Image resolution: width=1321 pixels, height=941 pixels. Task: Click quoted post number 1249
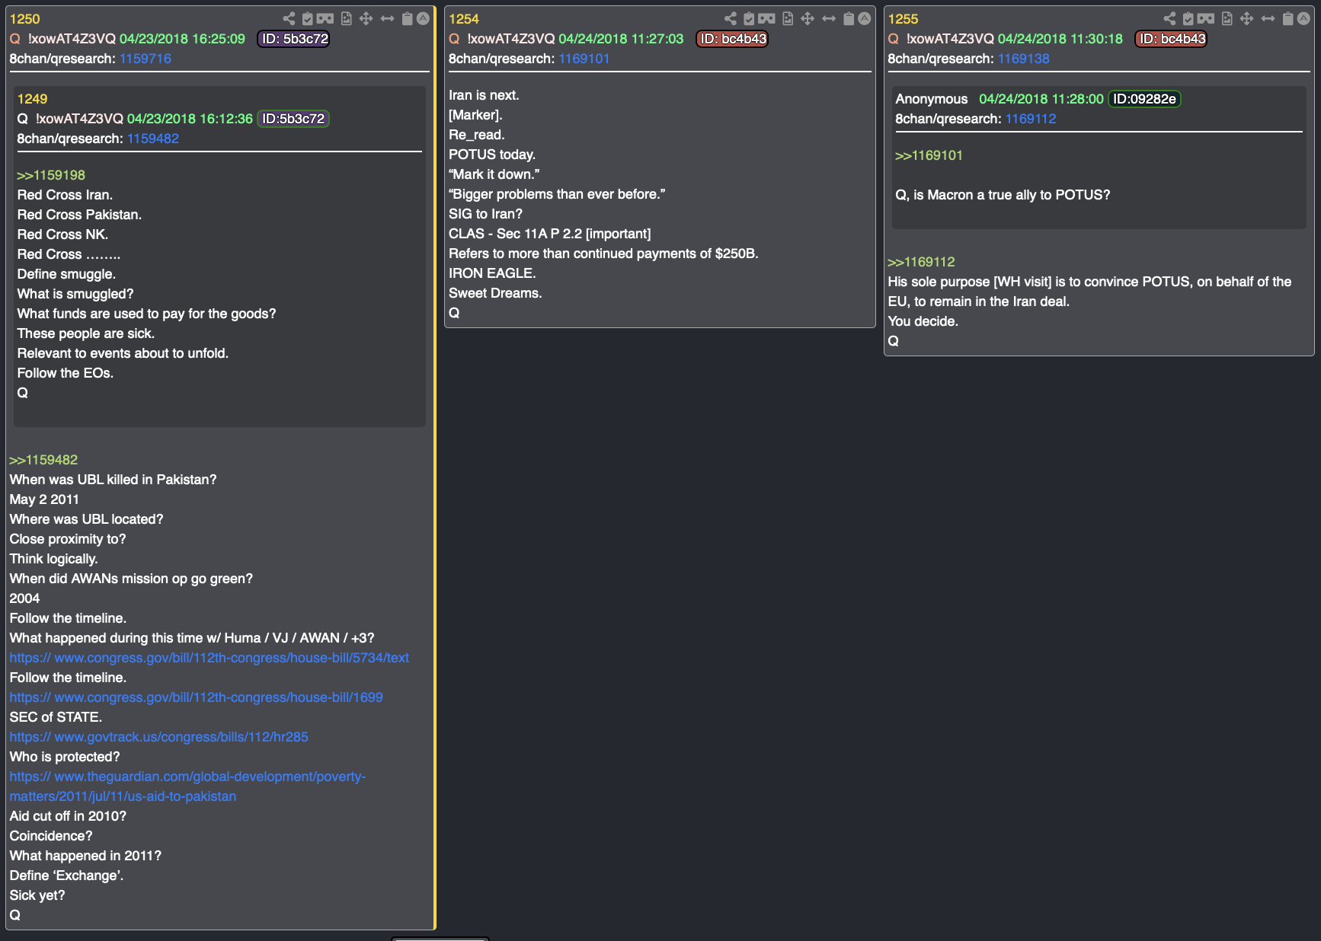(32, 99)
